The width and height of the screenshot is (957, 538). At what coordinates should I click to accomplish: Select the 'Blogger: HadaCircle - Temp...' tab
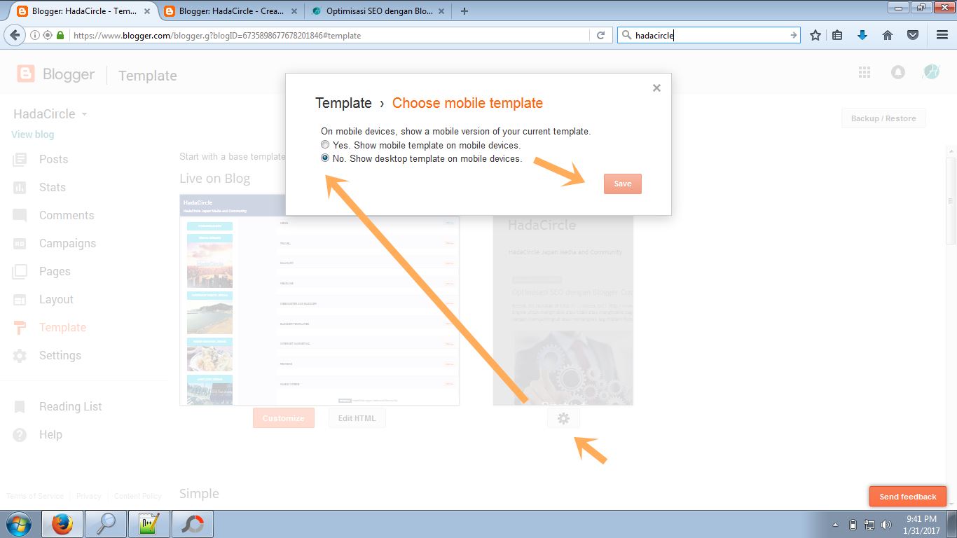(x=83, y=11)
